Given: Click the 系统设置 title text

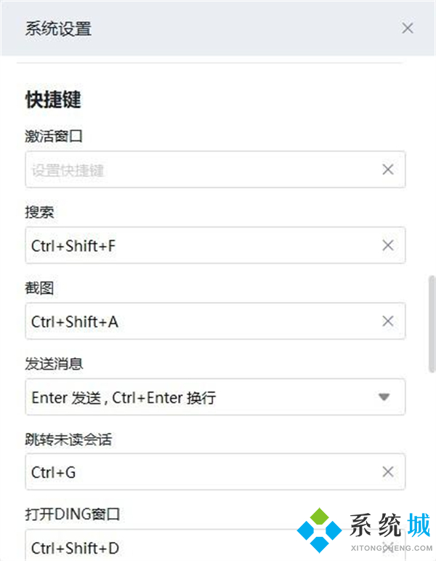Looking at the screenshot, I should [58, 29].
